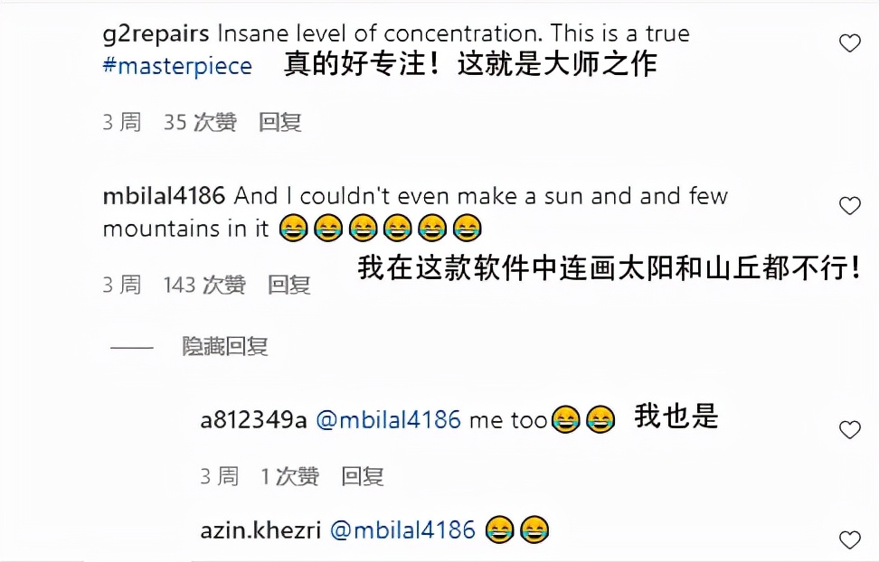Tap the heart to like mbilal4186's comment

(x=848, y=206)
